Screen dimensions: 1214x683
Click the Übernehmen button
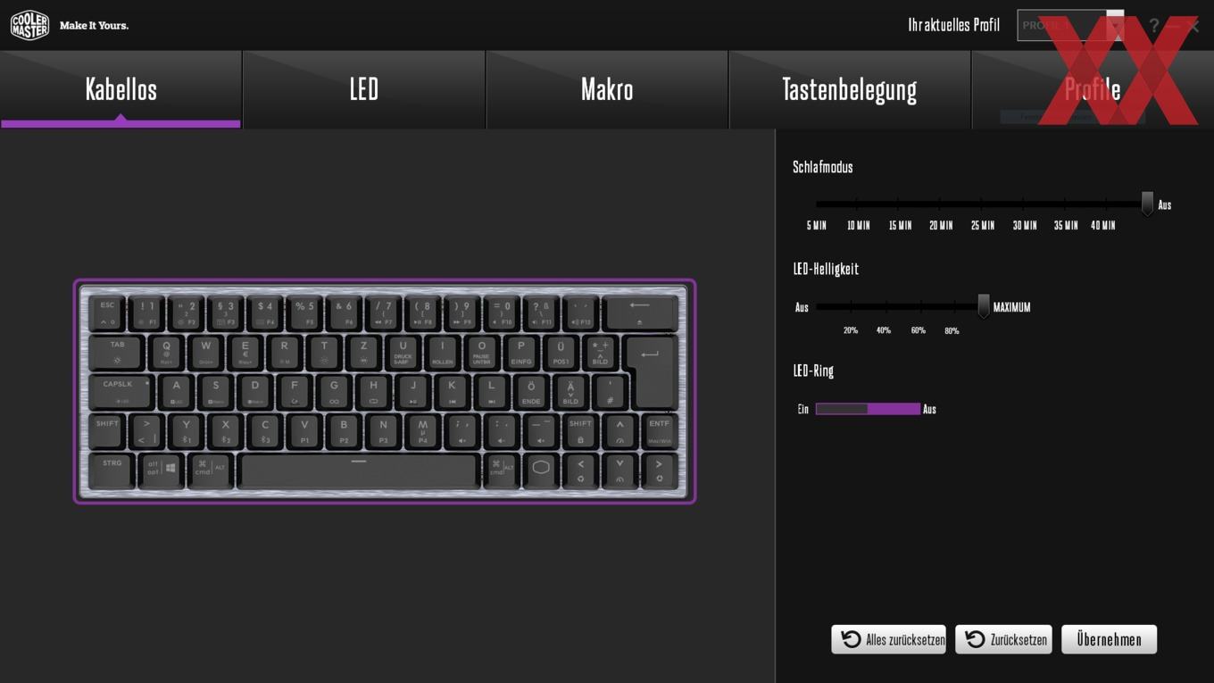coord(1109,639)
